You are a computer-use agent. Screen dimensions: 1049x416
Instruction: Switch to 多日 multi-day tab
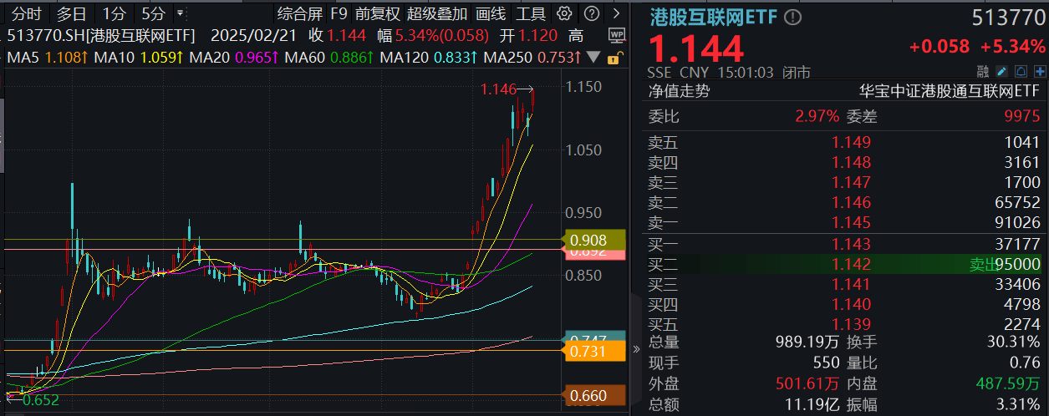click(71, 14)
